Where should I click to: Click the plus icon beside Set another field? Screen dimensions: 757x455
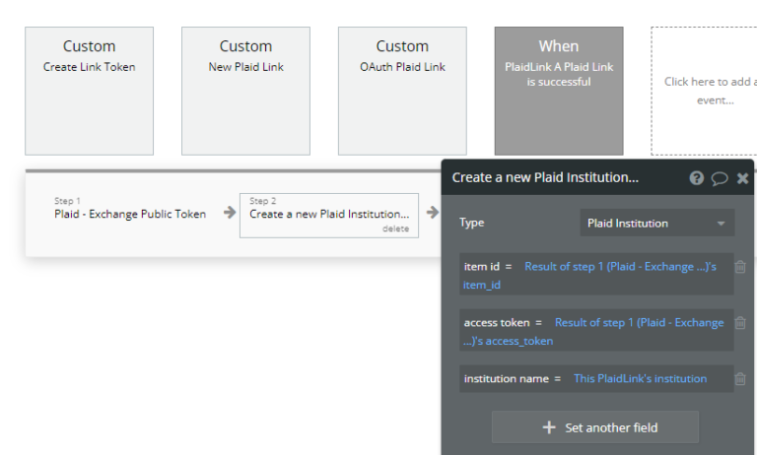coord(549,427)
